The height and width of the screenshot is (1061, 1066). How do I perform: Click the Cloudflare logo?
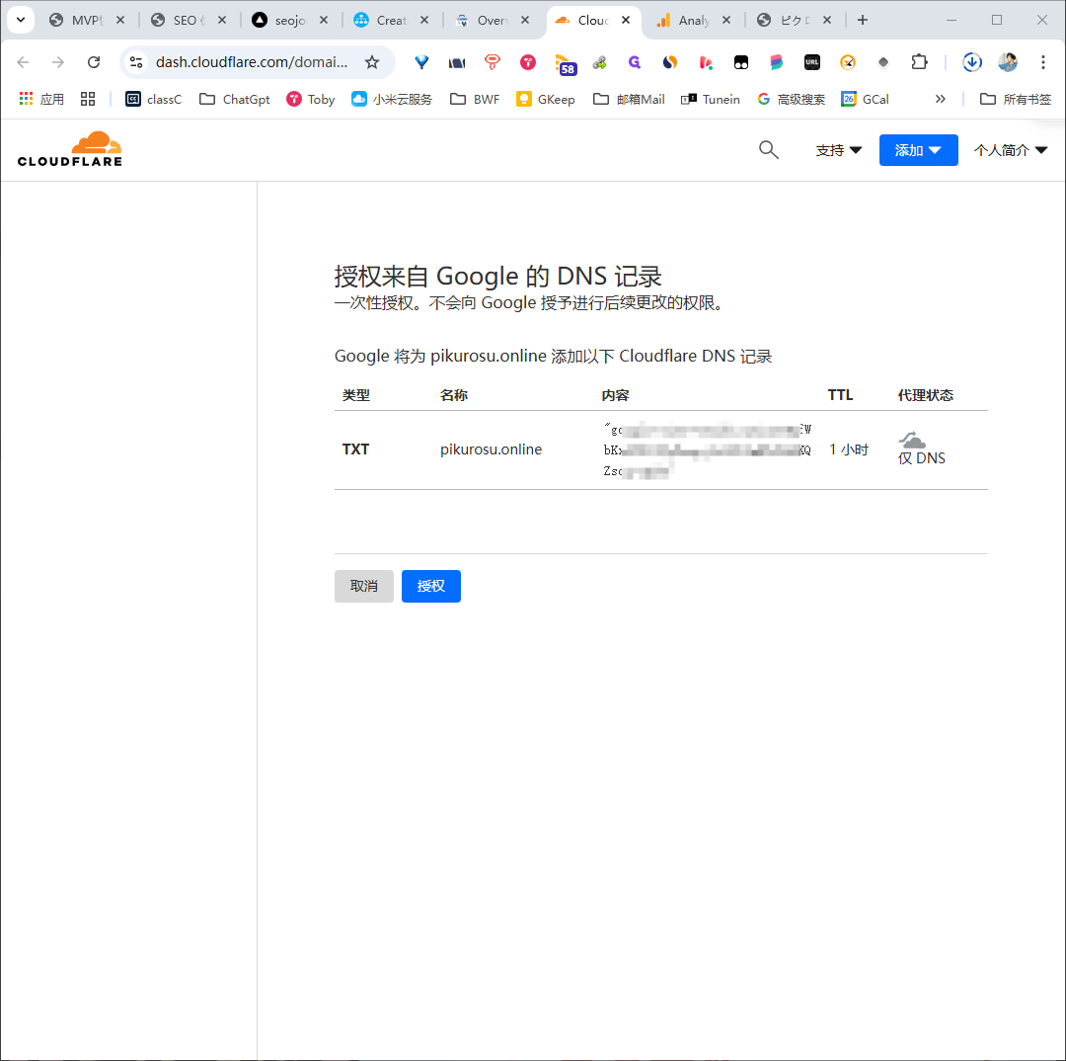pos(69,149)
